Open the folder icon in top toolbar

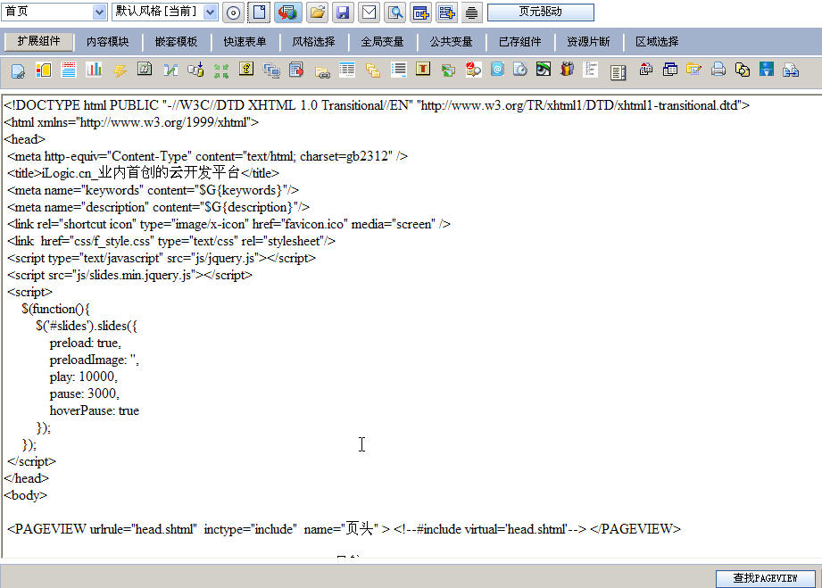point(316,12)
